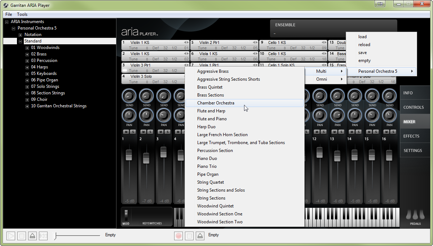Click the MOD wheel control

(126, 215)
